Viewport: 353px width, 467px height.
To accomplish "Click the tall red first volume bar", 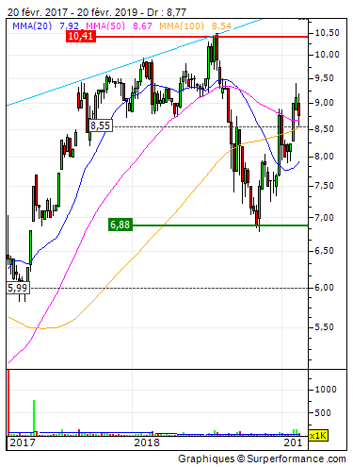I will pos(8,403).
